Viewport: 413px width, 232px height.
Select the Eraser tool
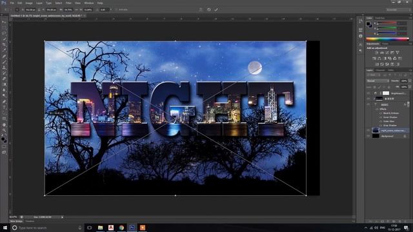click(x=4, y=79)
